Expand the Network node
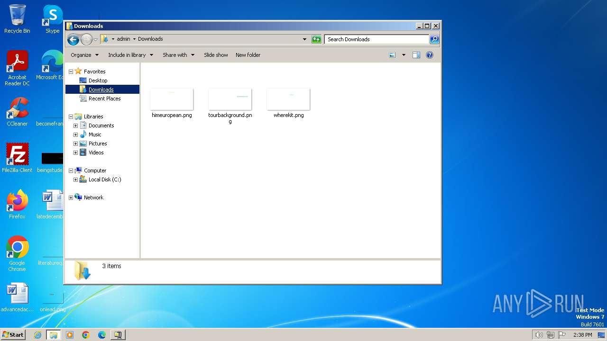 71,197
